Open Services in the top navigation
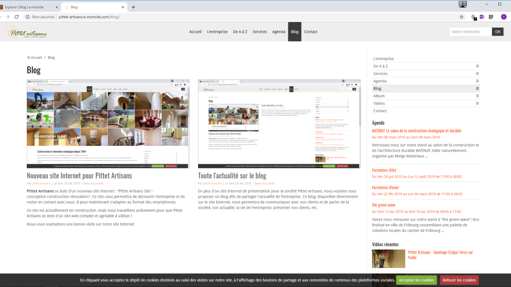Screen dimensions: 511x287 260,32
